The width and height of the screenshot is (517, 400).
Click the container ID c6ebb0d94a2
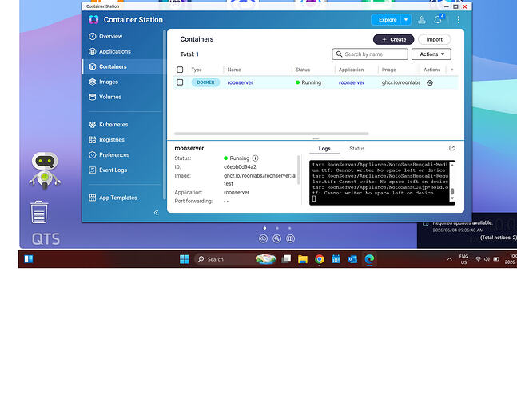pos(240,167)
